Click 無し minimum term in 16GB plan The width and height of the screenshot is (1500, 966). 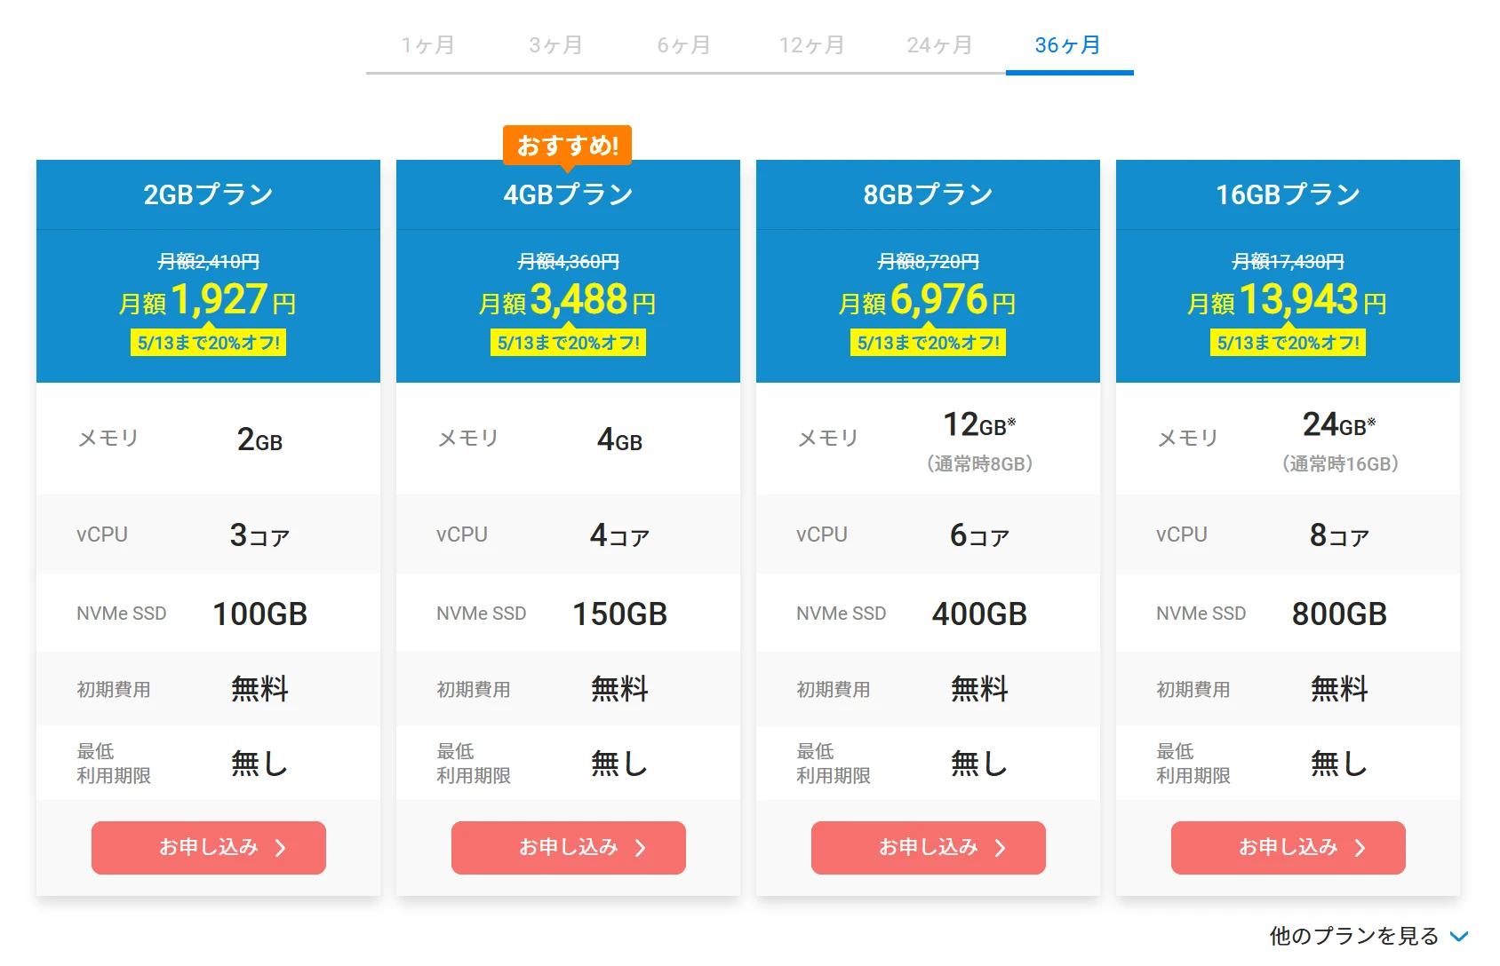pos(1339,763)
